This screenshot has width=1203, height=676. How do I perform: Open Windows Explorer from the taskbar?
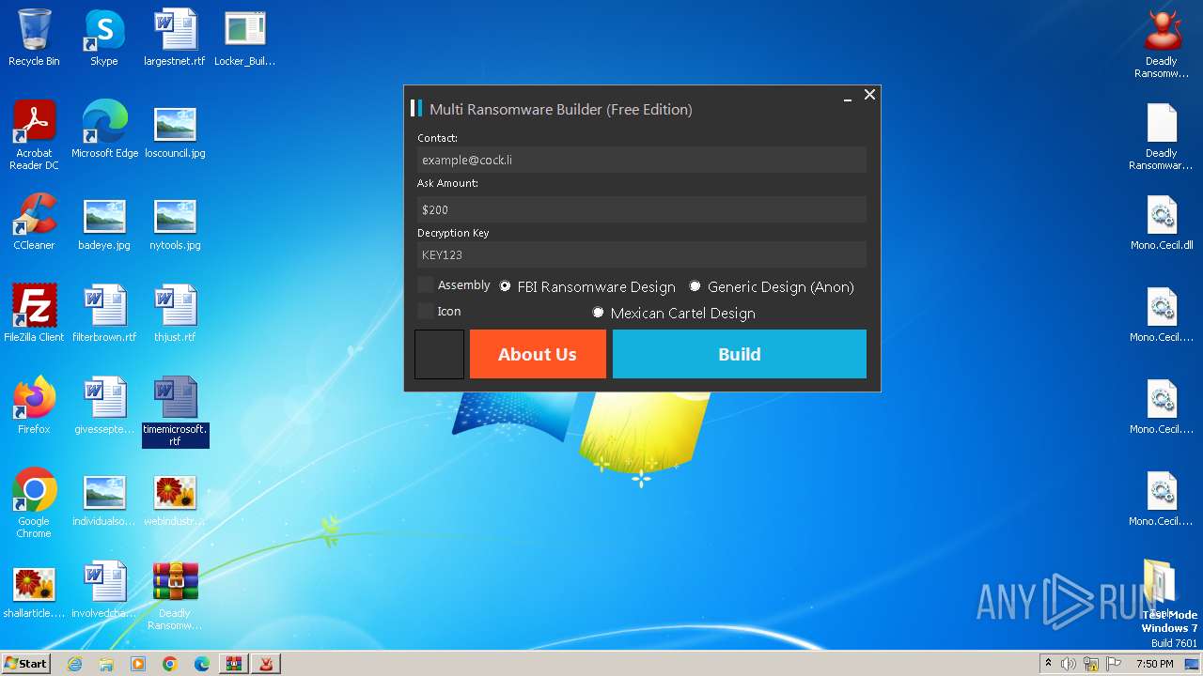click(x=106, y=664)
